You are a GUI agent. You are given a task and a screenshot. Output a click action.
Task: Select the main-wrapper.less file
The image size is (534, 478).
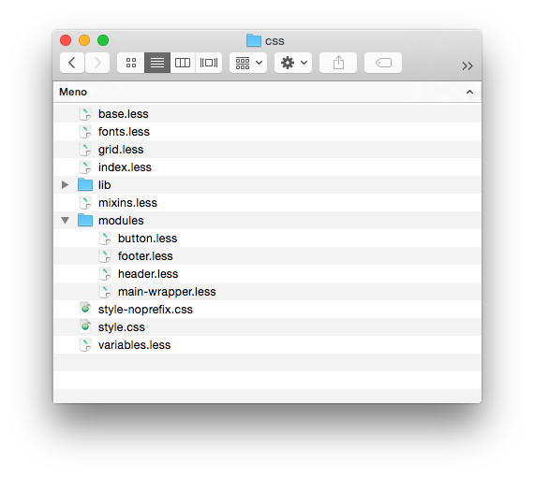click(267, 291)
